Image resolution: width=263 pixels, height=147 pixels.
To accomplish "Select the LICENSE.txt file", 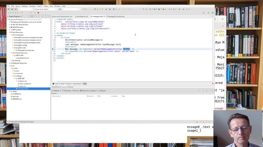I will pos(16,94).
